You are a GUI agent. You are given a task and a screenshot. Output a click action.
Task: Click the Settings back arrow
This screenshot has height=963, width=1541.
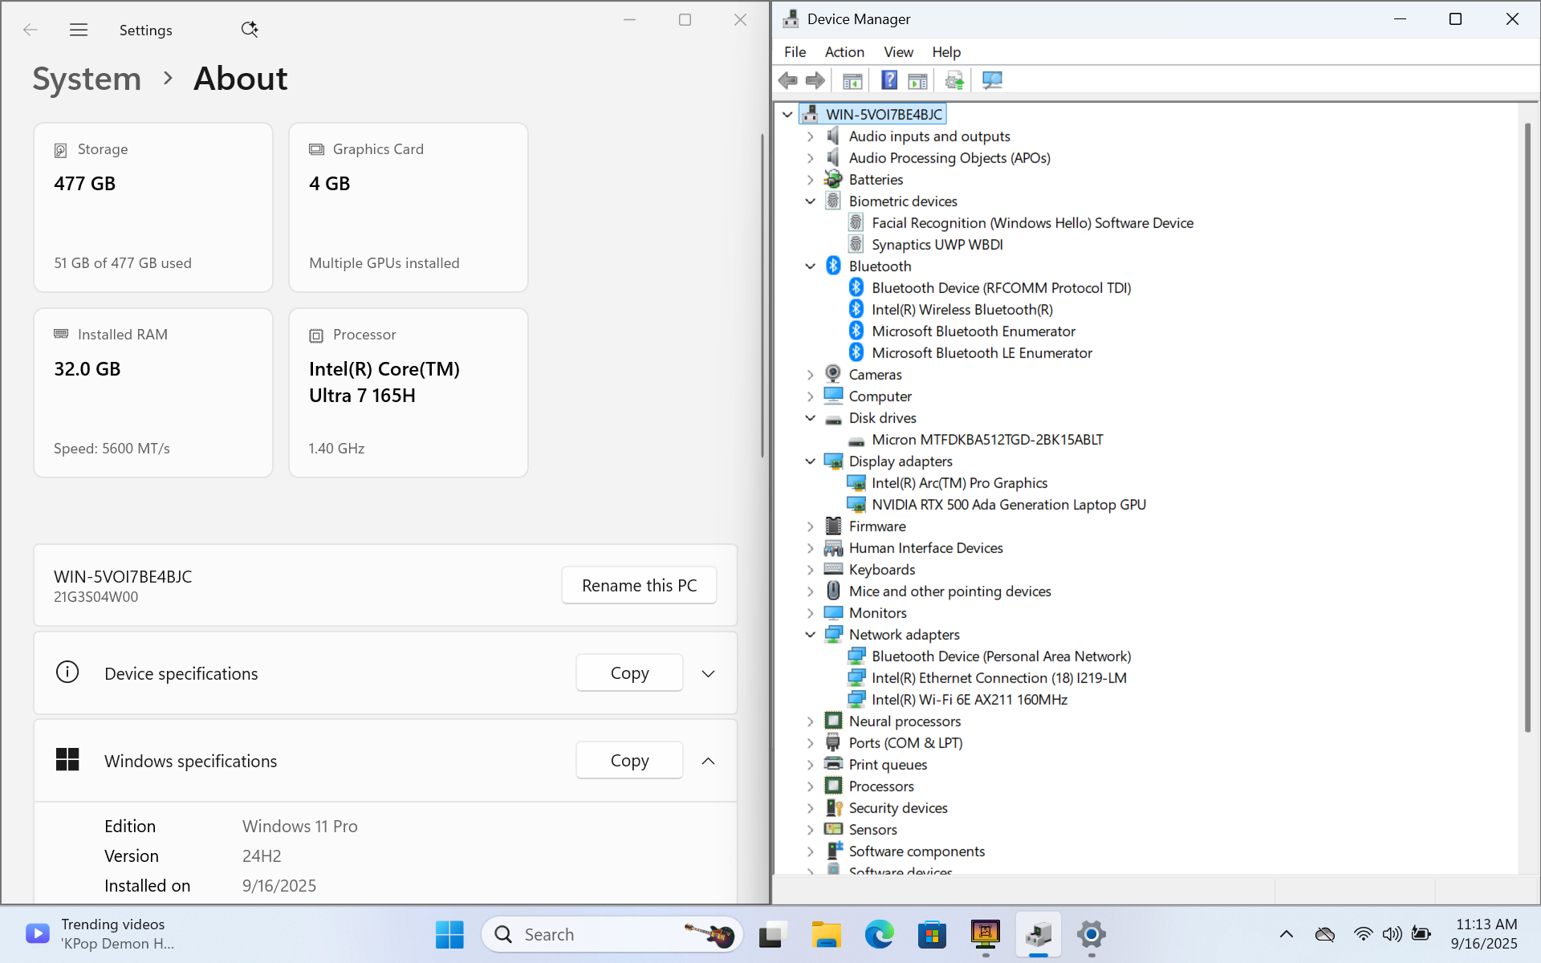pos(30,30)
